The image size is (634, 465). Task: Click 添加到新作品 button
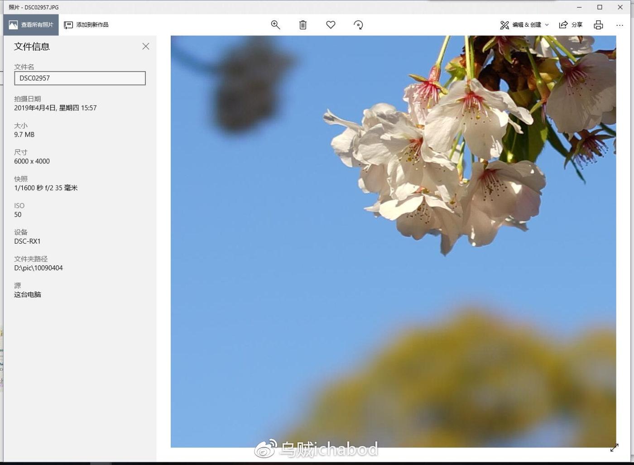[x=86, y=25]
